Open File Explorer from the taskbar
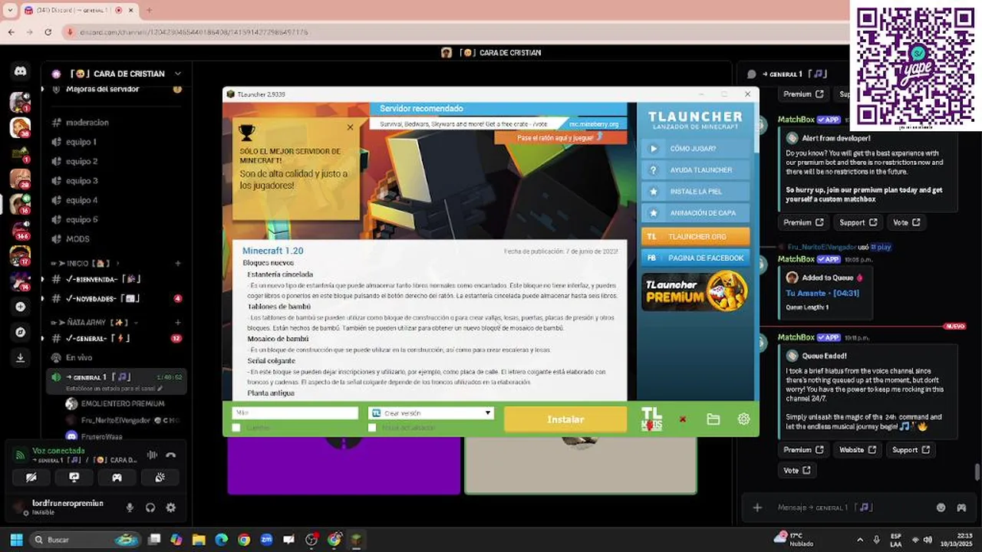 point(199,540)
